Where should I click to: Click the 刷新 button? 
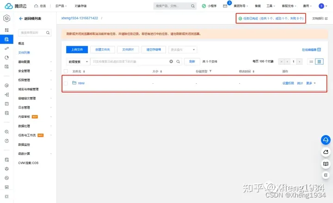[x=192, y=62]
